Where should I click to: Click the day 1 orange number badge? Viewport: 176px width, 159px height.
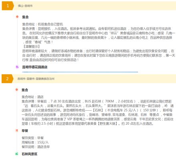tap(8, 6)
